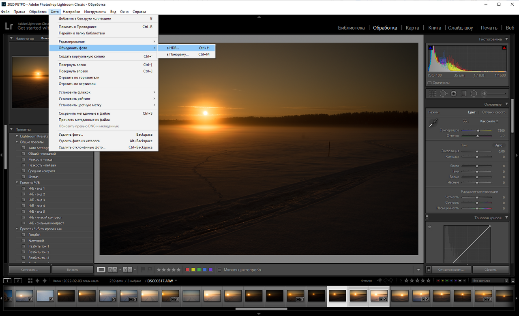Toggle the Тоновая кривая panel switch
Screen dimensions: 519x316
point(427,217)
